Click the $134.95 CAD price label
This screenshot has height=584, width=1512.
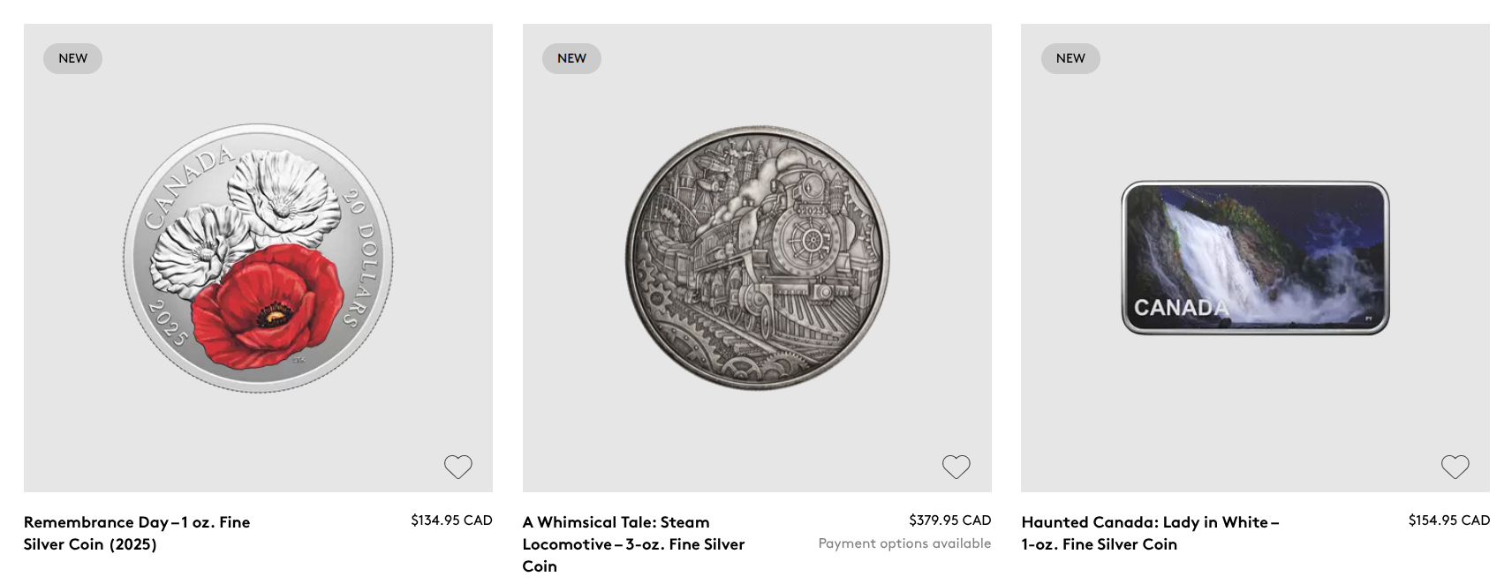tap(451, 520)
